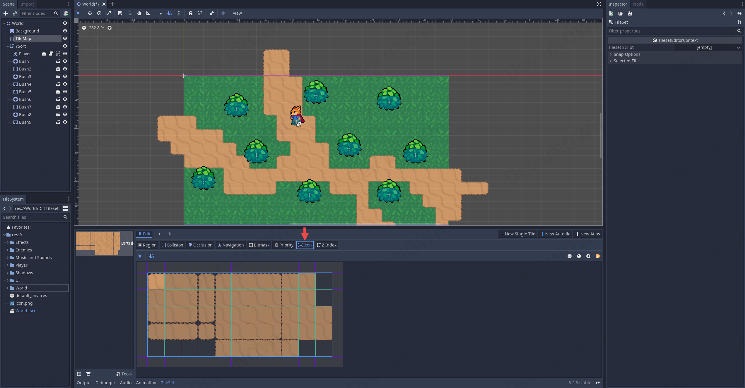The width and height of the screenshot is (745, 388).
Task: Switch to the Node tab
Action: (638, 4)
